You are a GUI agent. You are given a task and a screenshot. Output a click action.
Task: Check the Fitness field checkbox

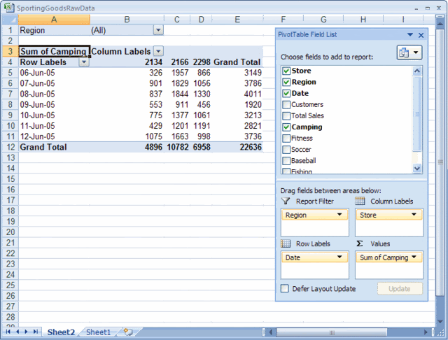pos(286,139)
